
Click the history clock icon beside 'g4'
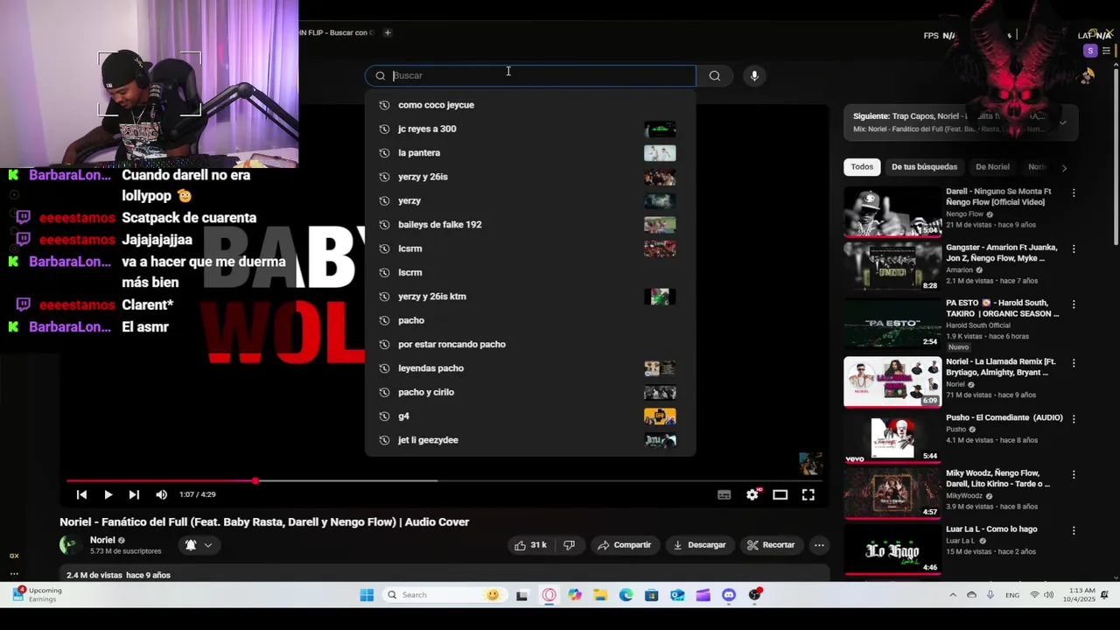click(383, 416)
